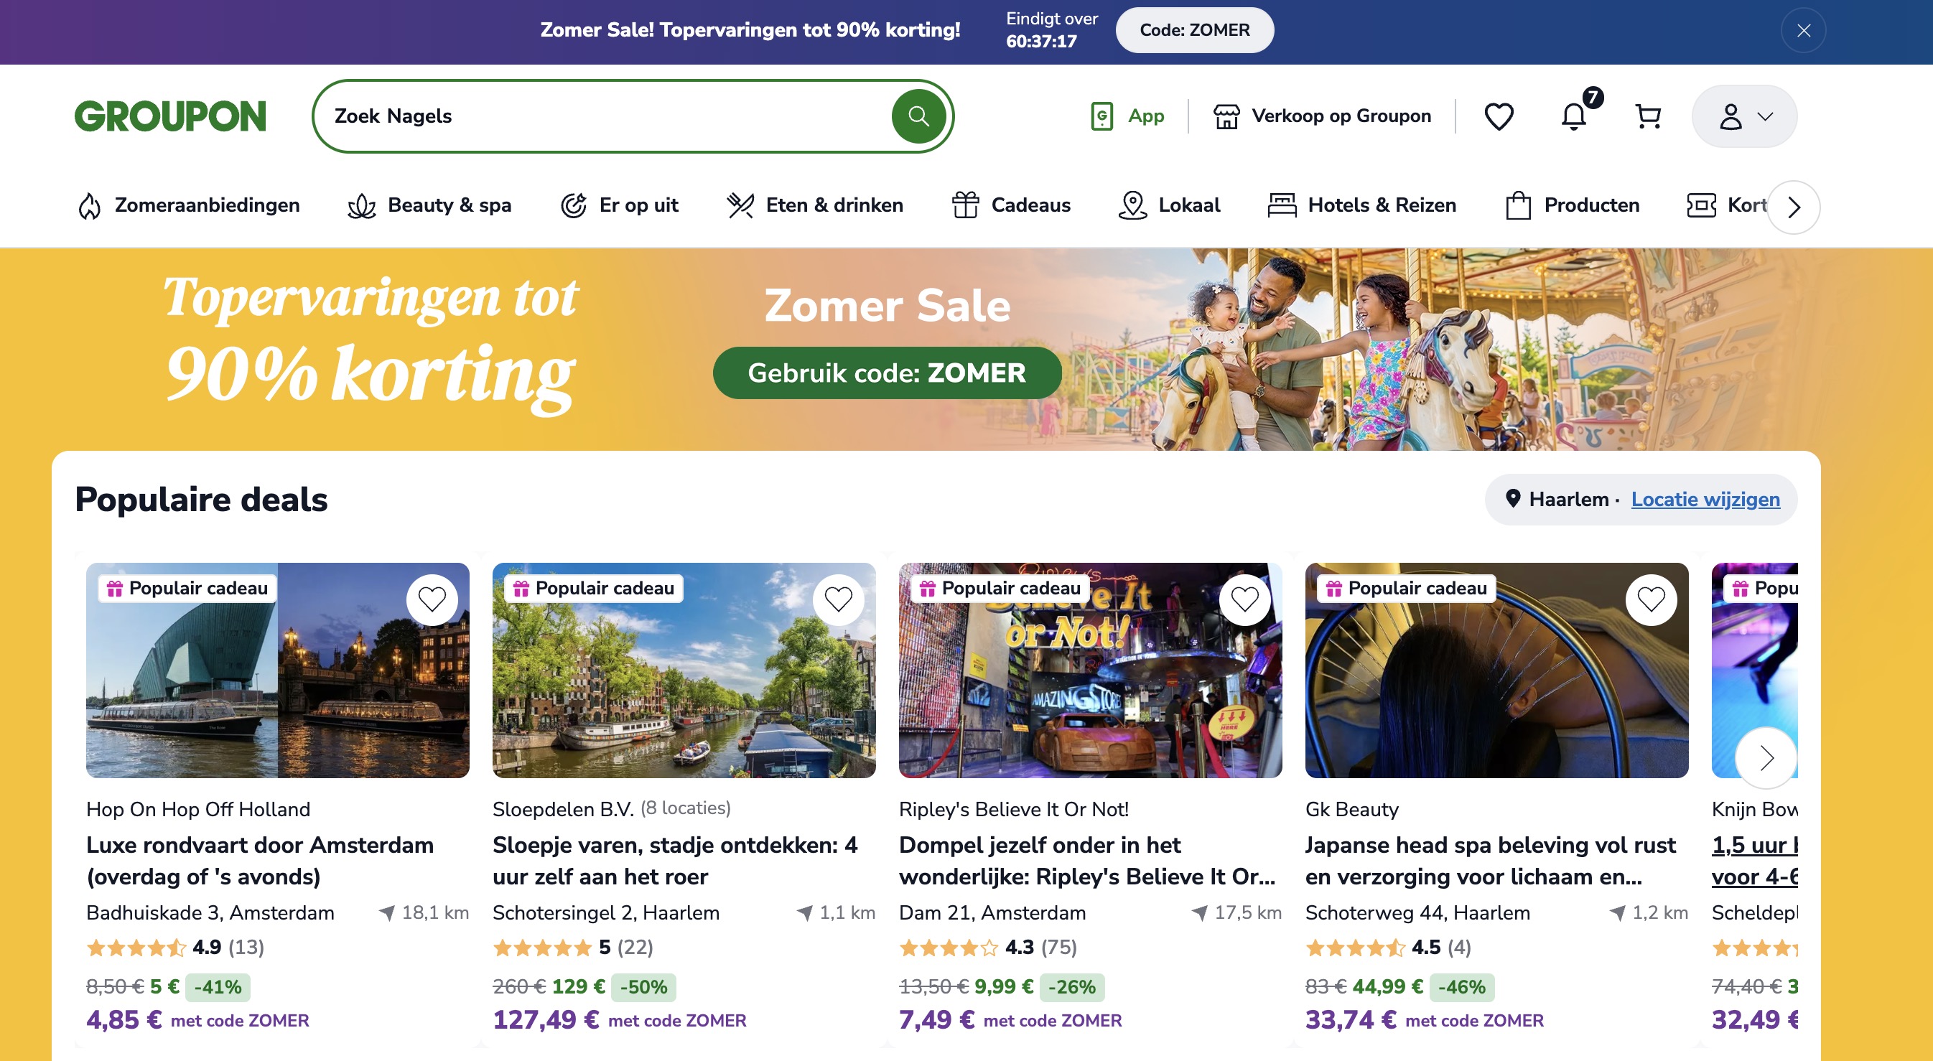Click the lotus icon for Beauty & spa

point(361,205)
